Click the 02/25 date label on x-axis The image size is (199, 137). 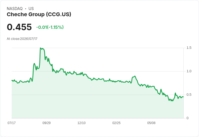(x=116, y=123)
